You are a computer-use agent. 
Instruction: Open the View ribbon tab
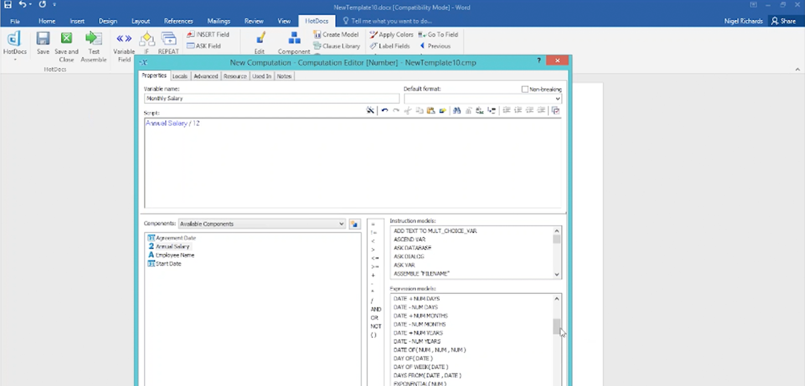[284, 21]
